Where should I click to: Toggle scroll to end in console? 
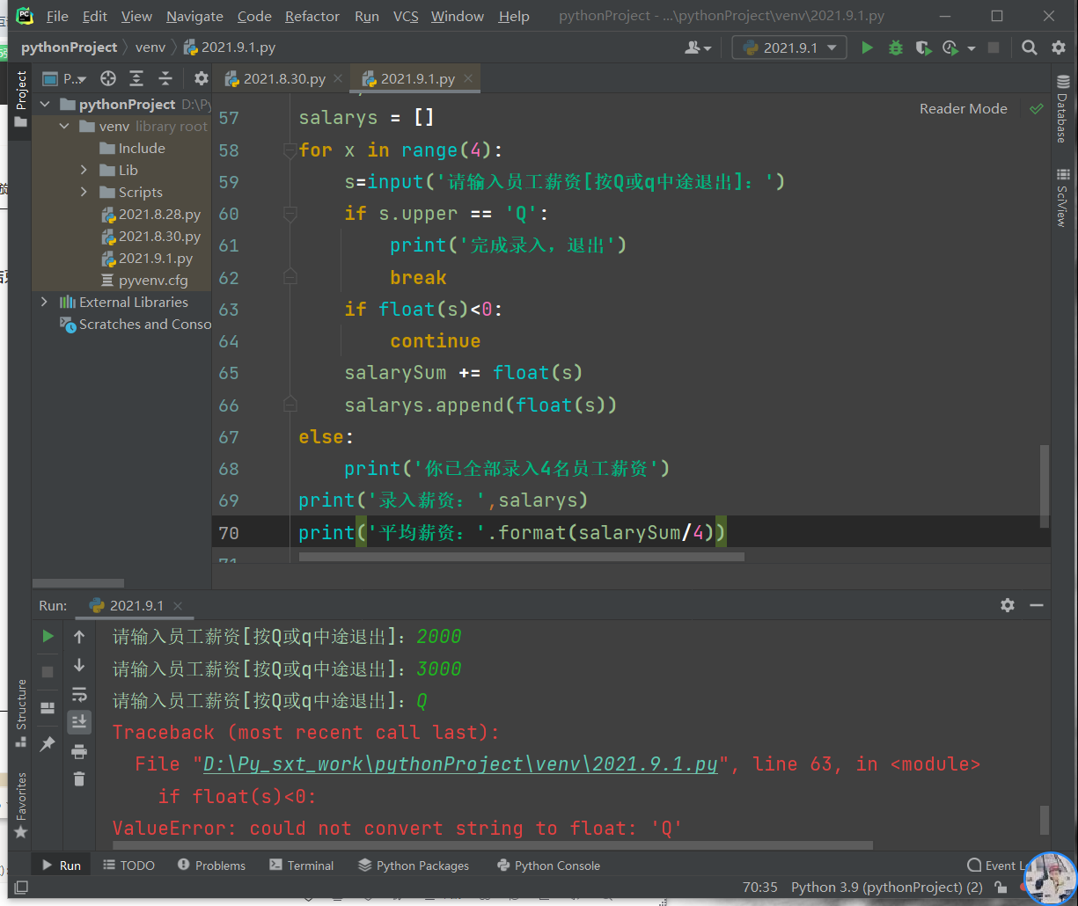pyautogui.click(x=79, y=722)
